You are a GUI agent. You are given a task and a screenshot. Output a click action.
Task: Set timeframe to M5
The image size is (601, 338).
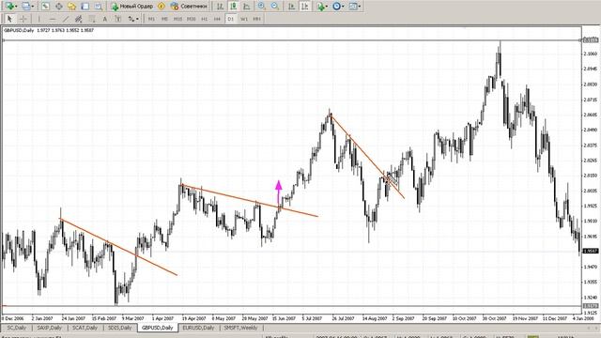pos(164,19)
